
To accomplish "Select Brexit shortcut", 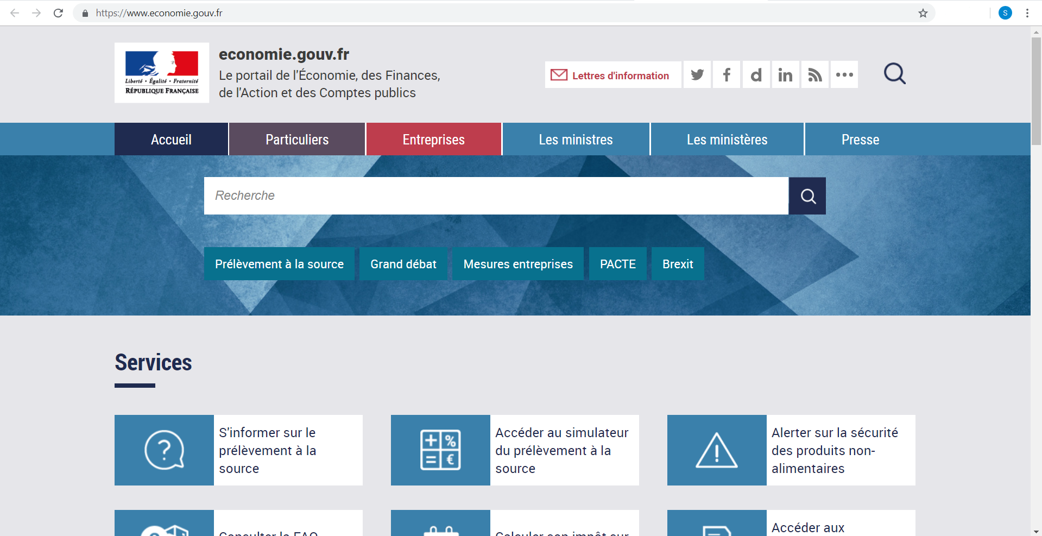I will (x=678, y=264).
